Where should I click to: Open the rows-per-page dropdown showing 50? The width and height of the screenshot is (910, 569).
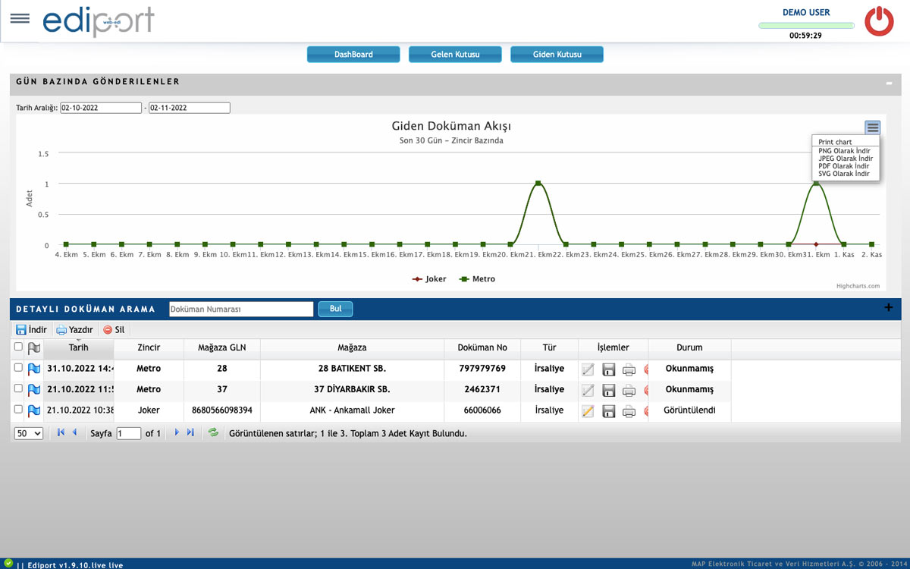coord(29,433)
